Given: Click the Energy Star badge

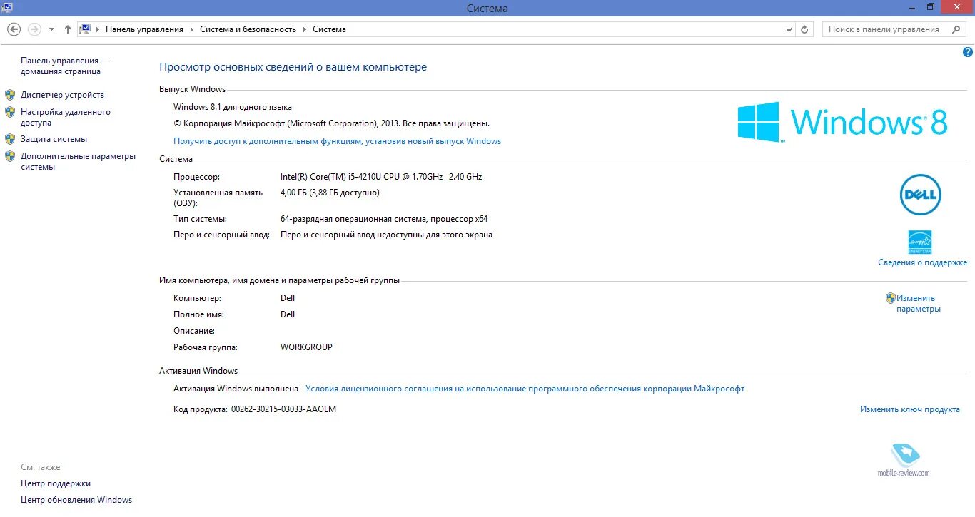Looking at the screenshot, I should tap(920, 242).
